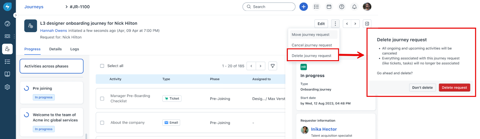Switch to the Progress tab
The height and width of the screenshot is (139, 480).
click(32, 49)
